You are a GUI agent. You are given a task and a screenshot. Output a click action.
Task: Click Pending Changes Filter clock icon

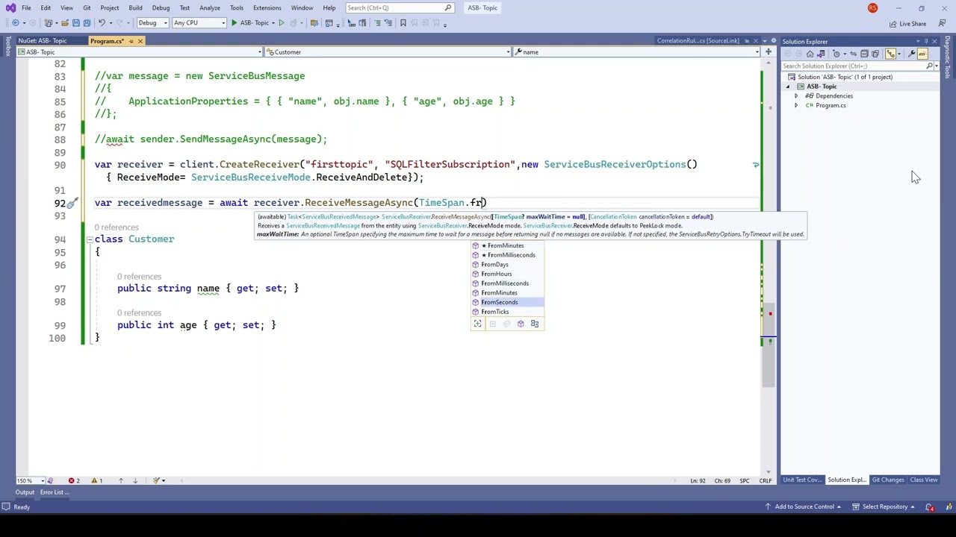tap(837, 54)
